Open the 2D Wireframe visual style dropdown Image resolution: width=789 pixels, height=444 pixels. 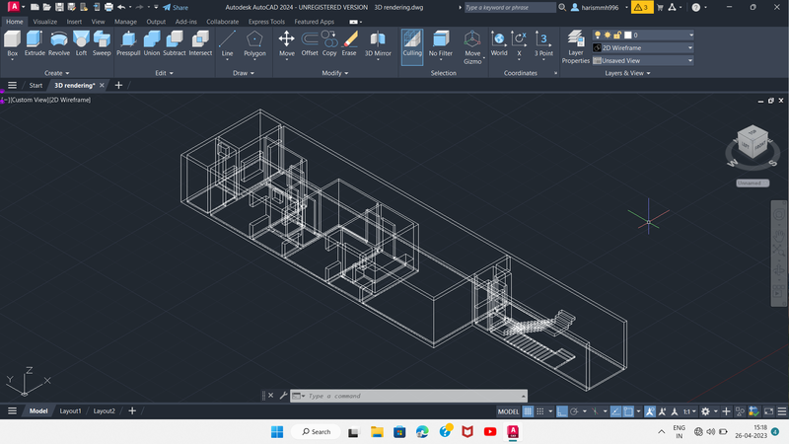pyautogui.click(x=643, y=47)
